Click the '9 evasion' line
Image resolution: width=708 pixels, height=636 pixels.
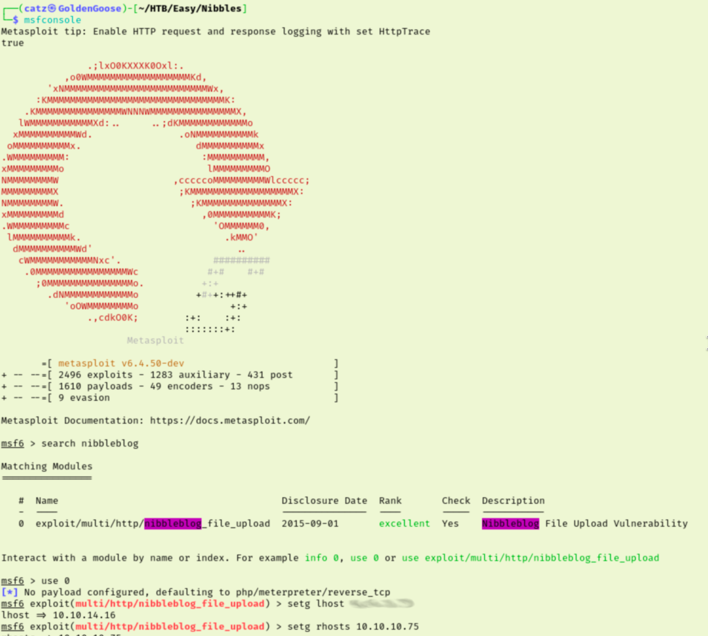(x=84, y=397)
